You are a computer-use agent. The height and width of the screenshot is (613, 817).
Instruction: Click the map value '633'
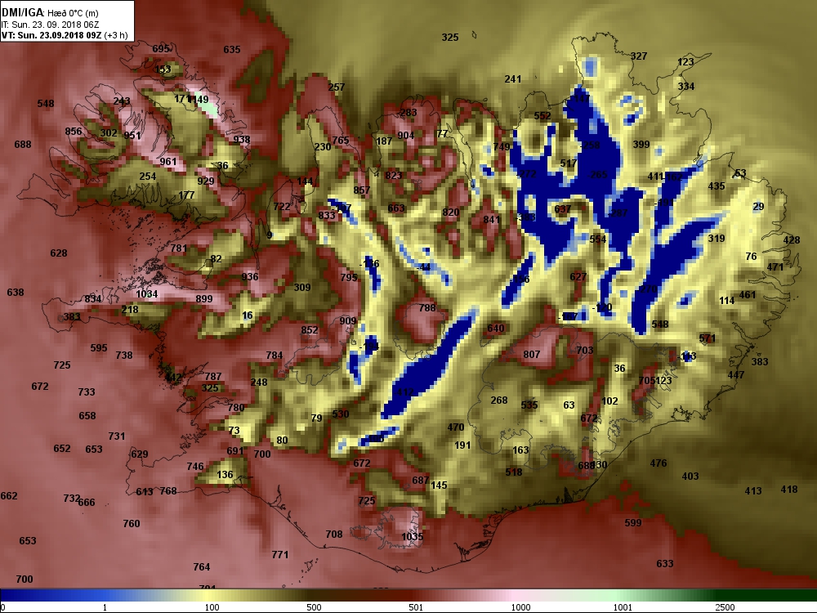[x=665, y=563]
